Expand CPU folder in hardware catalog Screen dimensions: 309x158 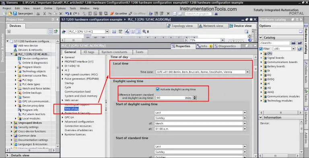262,53
